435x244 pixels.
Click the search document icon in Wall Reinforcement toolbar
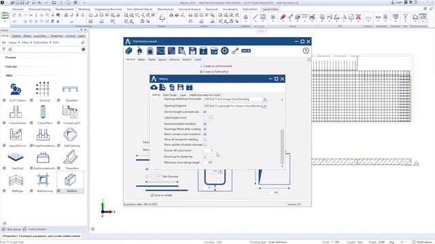point(182,51)
